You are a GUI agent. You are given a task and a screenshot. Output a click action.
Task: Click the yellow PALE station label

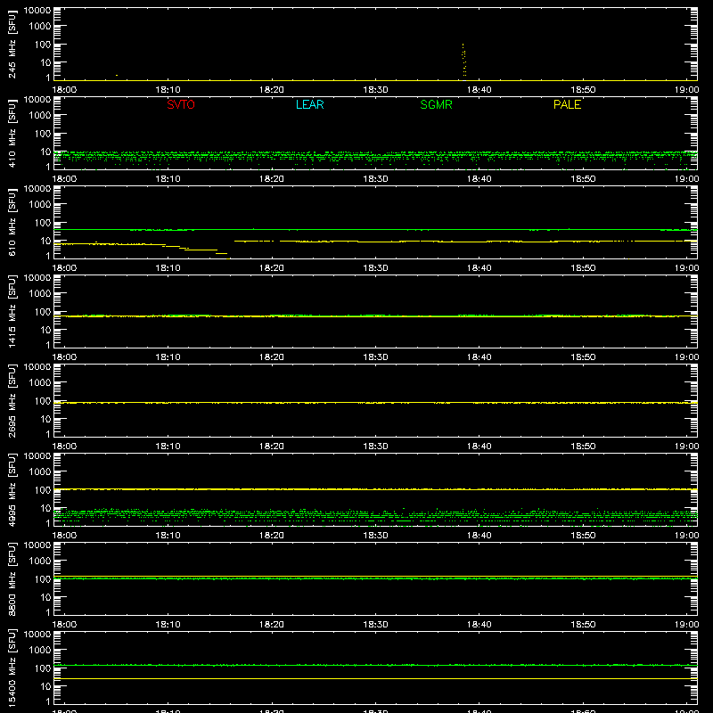[x=567, y=104]
